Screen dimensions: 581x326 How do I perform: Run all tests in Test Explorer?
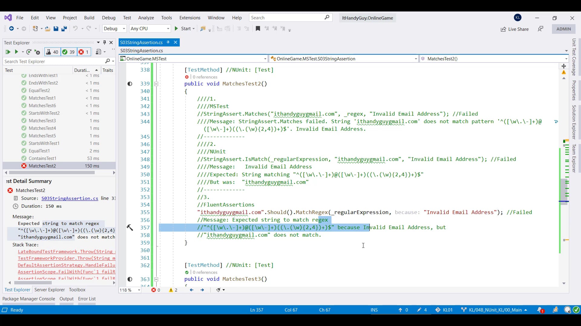pyautogui.click(x=8, y=52)
